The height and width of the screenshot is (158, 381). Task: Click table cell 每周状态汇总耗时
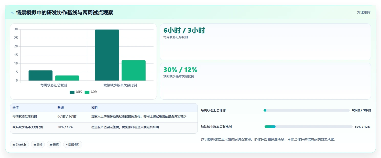tap(25, 116)
